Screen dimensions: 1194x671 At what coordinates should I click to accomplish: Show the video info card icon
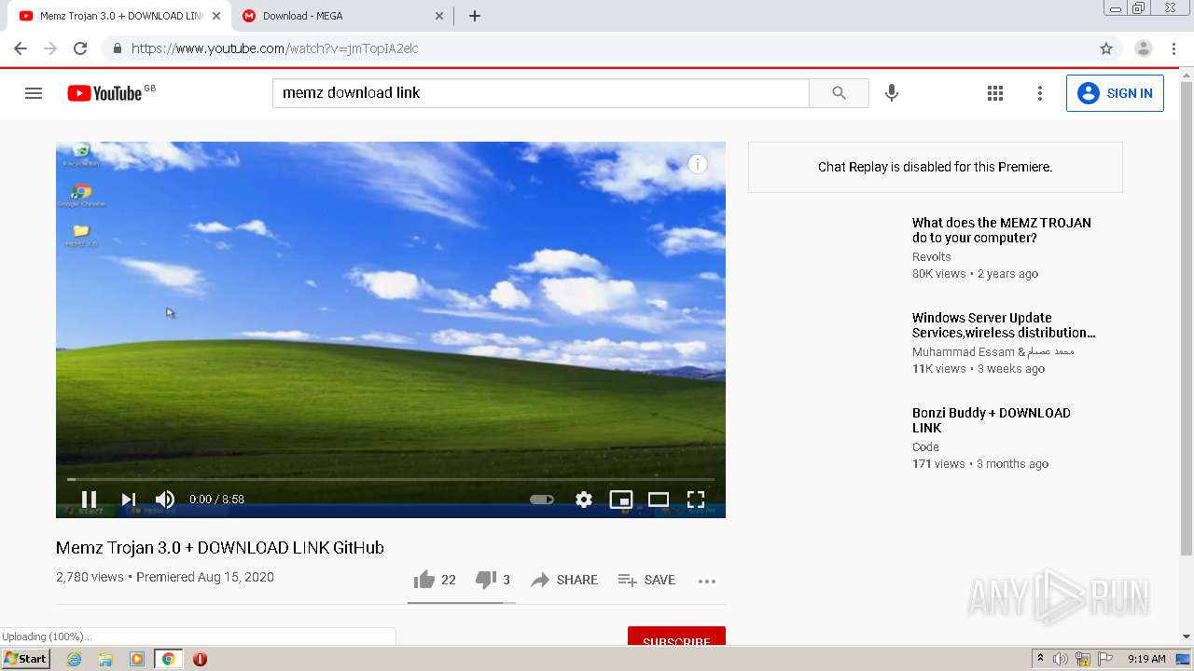(698, 165)
